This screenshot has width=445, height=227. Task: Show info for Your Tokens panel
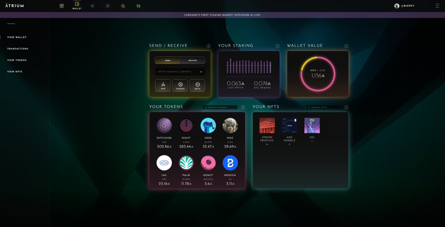click(x=243, y=107)
